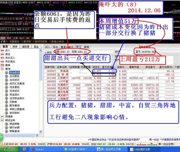180x152 pixels.
Task: Click the icon beside 修改资料
Action: (x=7, y=113)
